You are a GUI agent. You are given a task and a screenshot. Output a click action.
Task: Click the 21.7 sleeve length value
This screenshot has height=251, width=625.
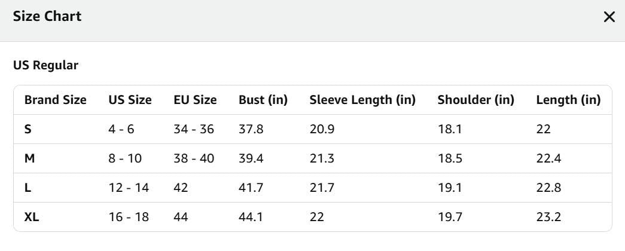click(322, 188)
